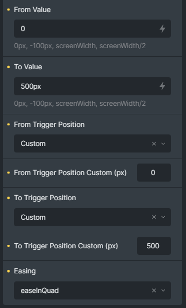This screenshot has width=186, height=308.
Task: Expand From Trigger Position dropdown arrow
Action: [x=163, y=143]
